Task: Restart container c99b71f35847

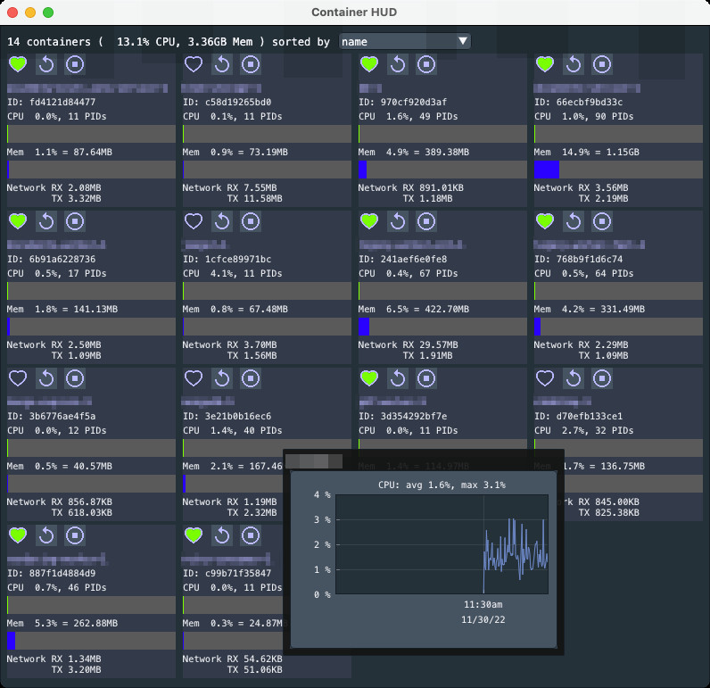Action: click(222, 535)
